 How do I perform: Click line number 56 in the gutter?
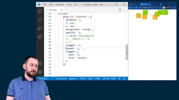pyautogui.click(x=50, y=67)
